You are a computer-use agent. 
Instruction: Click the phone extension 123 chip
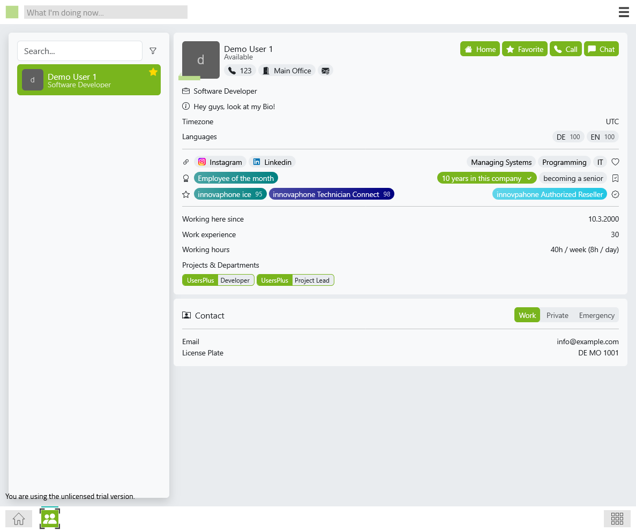(x=240, y=71)
